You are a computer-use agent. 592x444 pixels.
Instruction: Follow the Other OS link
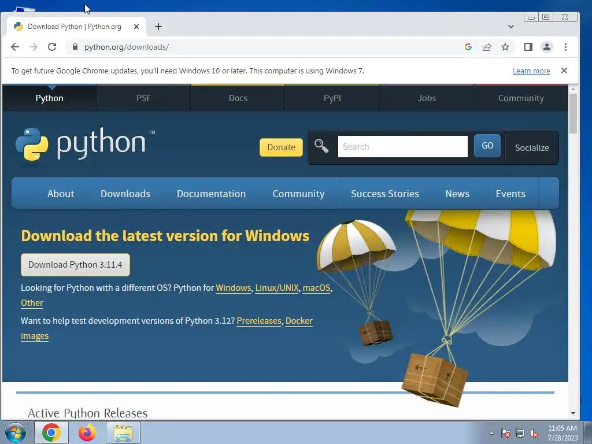(32, 303)
